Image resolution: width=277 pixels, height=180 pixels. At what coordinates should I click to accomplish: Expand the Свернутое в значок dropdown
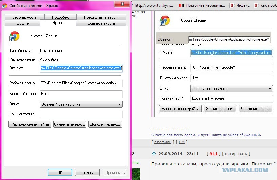click(232, 89)
